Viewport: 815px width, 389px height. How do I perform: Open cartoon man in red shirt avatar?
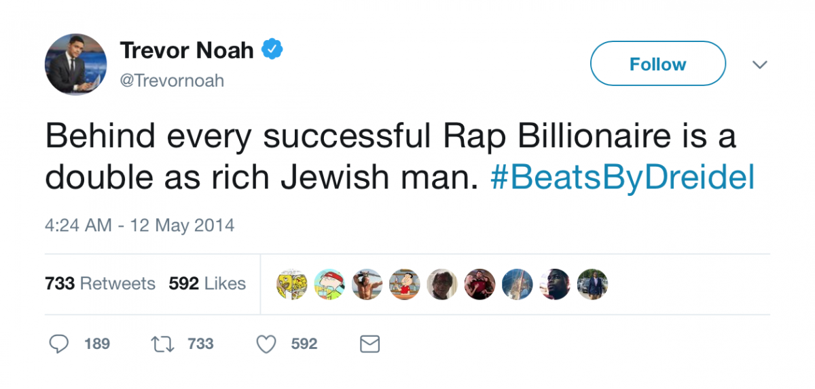coord(405,284)
